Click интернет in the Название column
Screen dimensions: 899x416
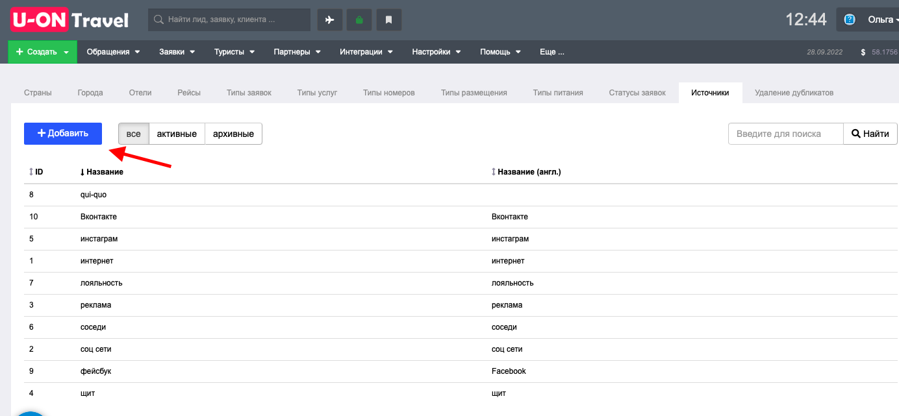[97, 261]
